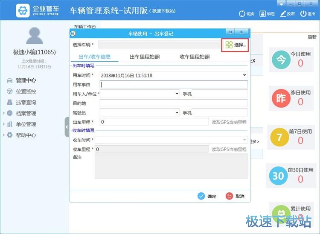Open the 用车时间 date dropdown
This screenshot has width=320, height=234.
coord(244,75)
